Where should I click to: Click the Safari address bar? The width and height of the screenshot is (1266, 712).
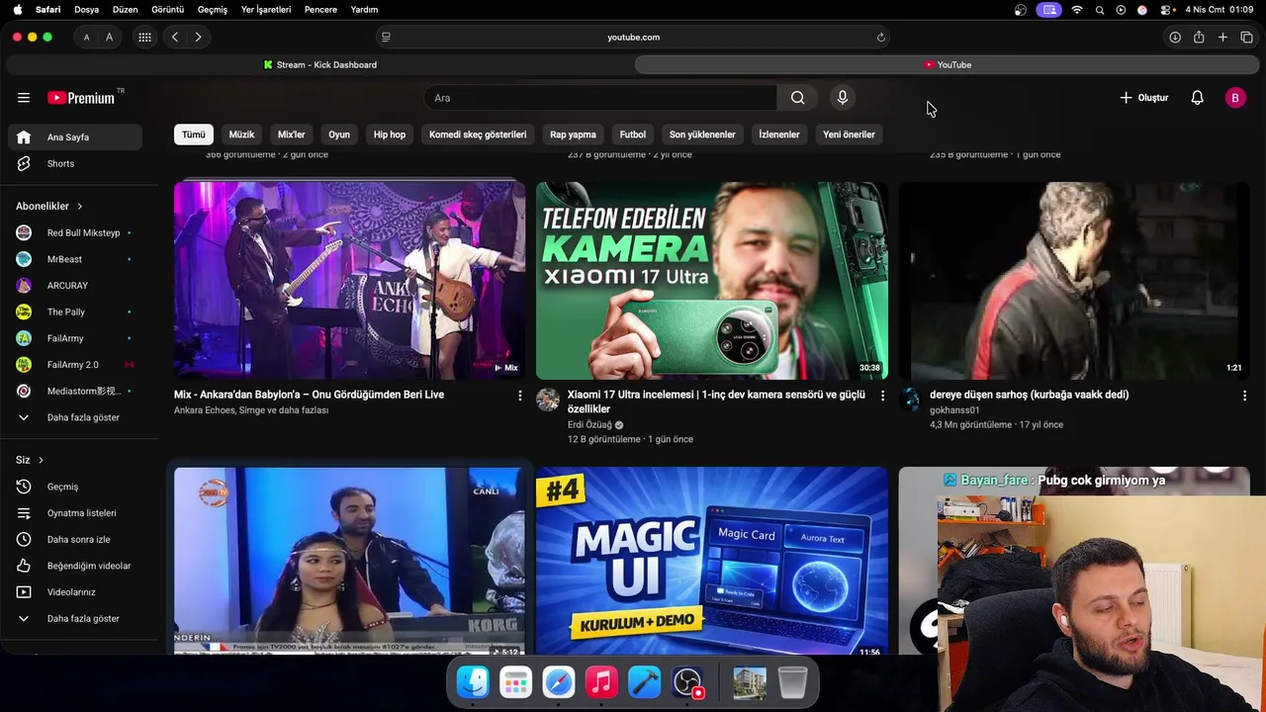click(x=633, y=38)
